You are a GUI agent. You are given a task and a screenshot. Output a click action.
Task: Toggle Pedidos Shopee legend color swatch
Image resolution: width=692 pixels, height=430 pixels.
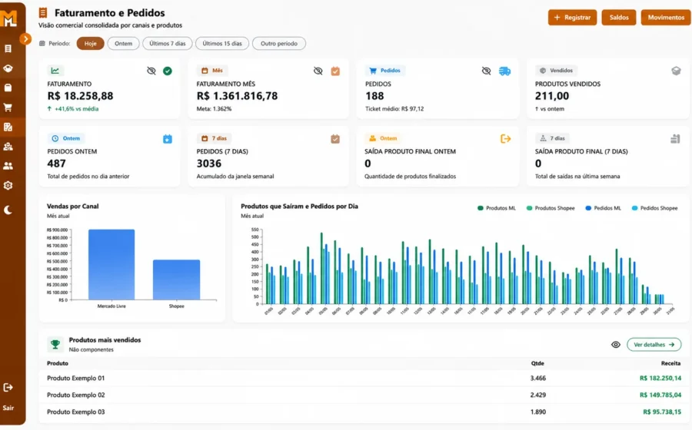tap(634, 208)
